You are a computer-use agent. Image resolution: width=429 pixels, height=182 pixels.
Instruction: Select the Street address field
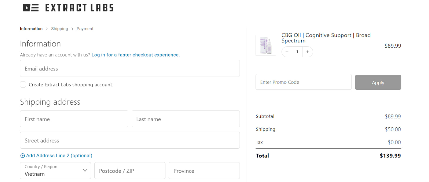click(130, 140)
